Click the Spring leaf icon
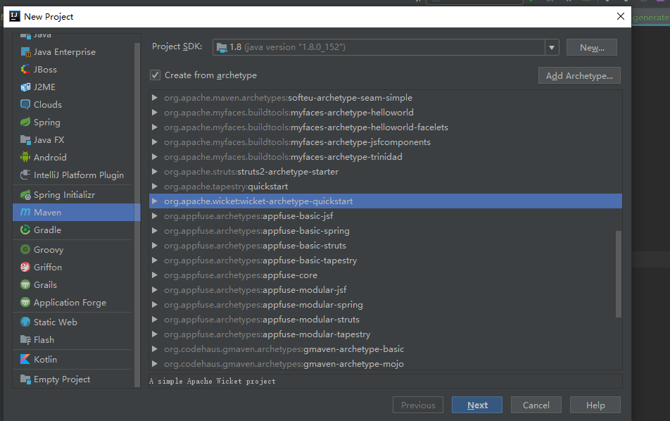 point(25,122)
